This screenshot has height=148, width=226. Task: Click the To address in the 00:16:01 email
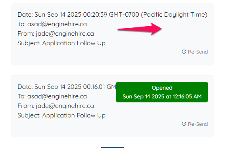coord(57,96)
